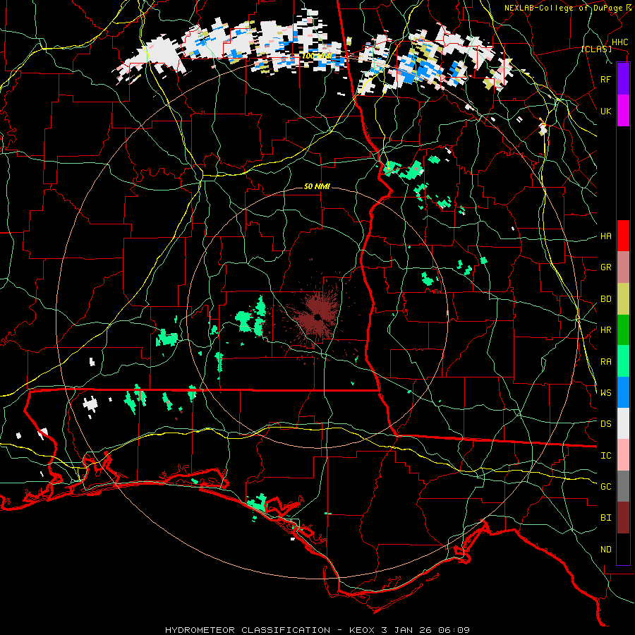Click the UK legend label
635x635 pixels.
[x=605, y=111]
